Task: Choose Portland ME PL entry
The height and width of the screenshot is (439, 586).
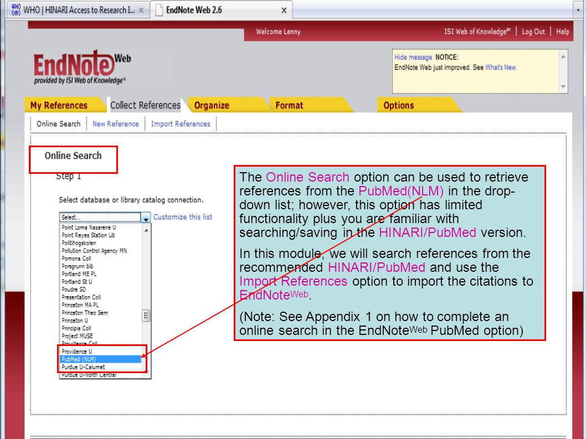Action: (x=79, y=274)
